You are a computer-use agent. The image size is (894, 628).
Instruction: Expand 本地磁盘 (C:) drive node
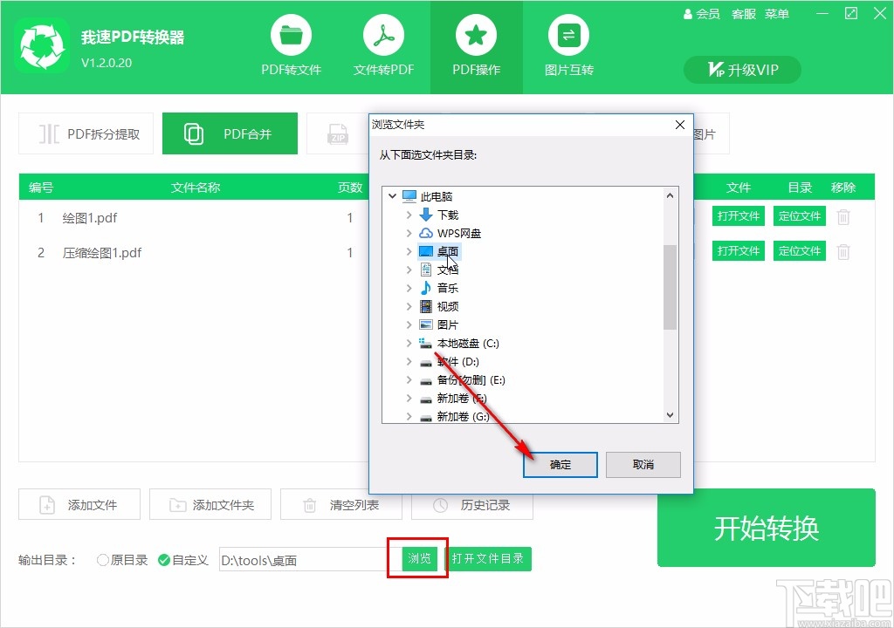pos(409,343)
